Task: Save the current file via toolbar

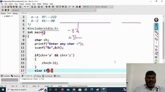Action: point(8,7)
